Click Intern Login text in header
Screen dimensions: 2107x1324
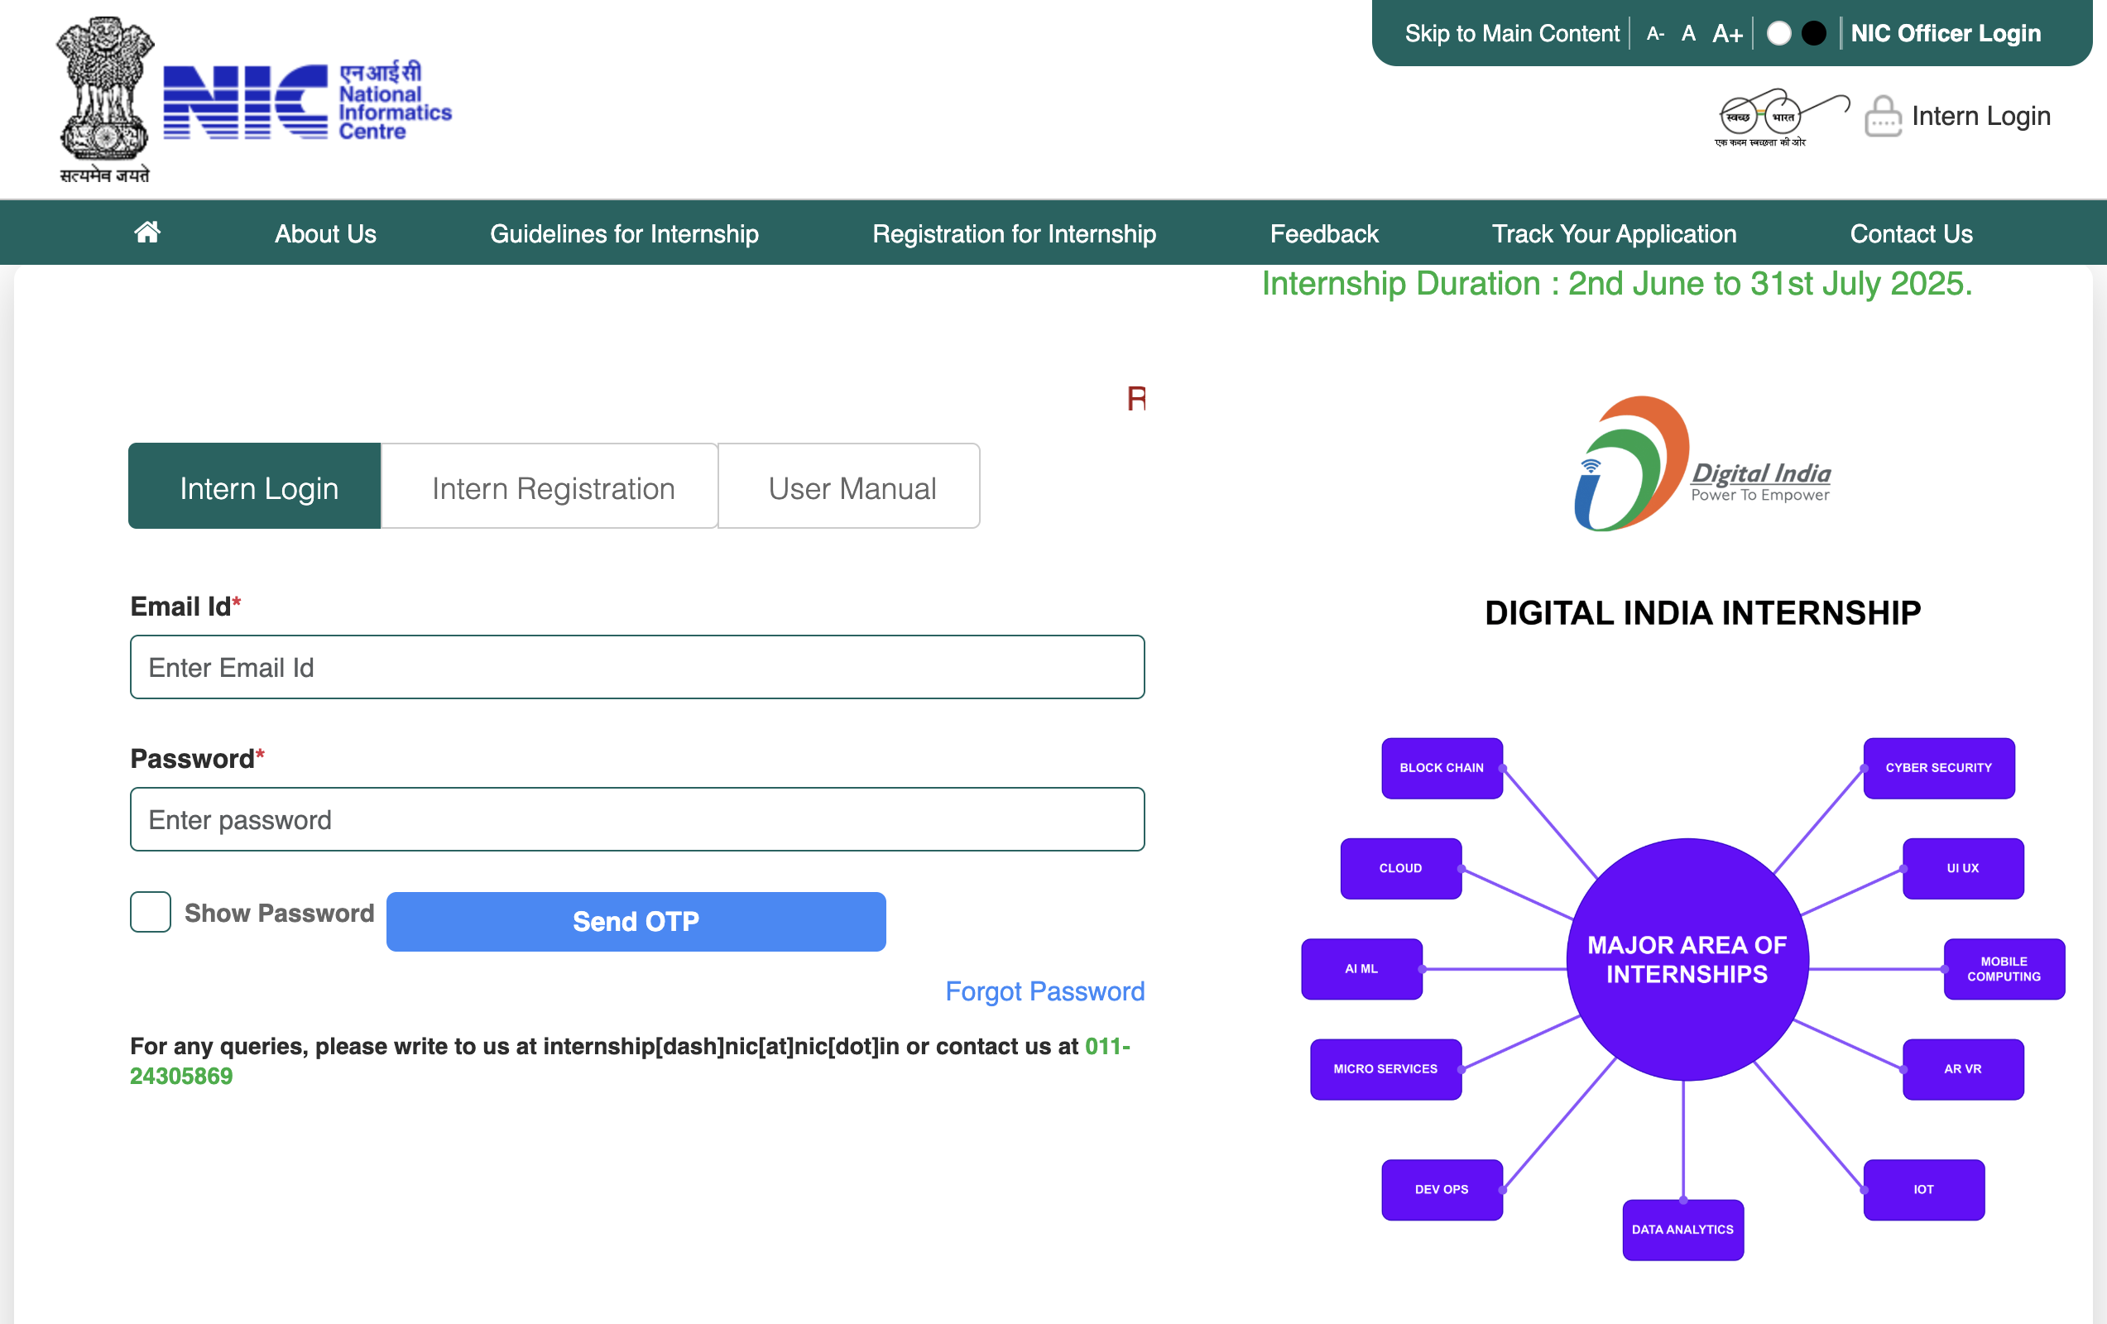1981,117
